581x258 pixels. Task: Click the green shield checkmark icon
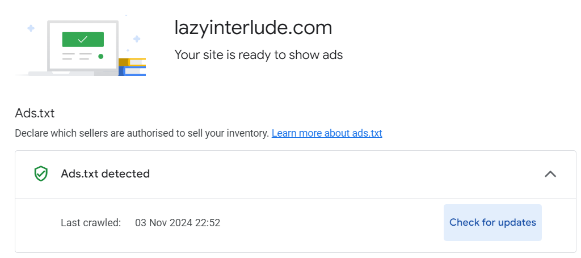41,174
